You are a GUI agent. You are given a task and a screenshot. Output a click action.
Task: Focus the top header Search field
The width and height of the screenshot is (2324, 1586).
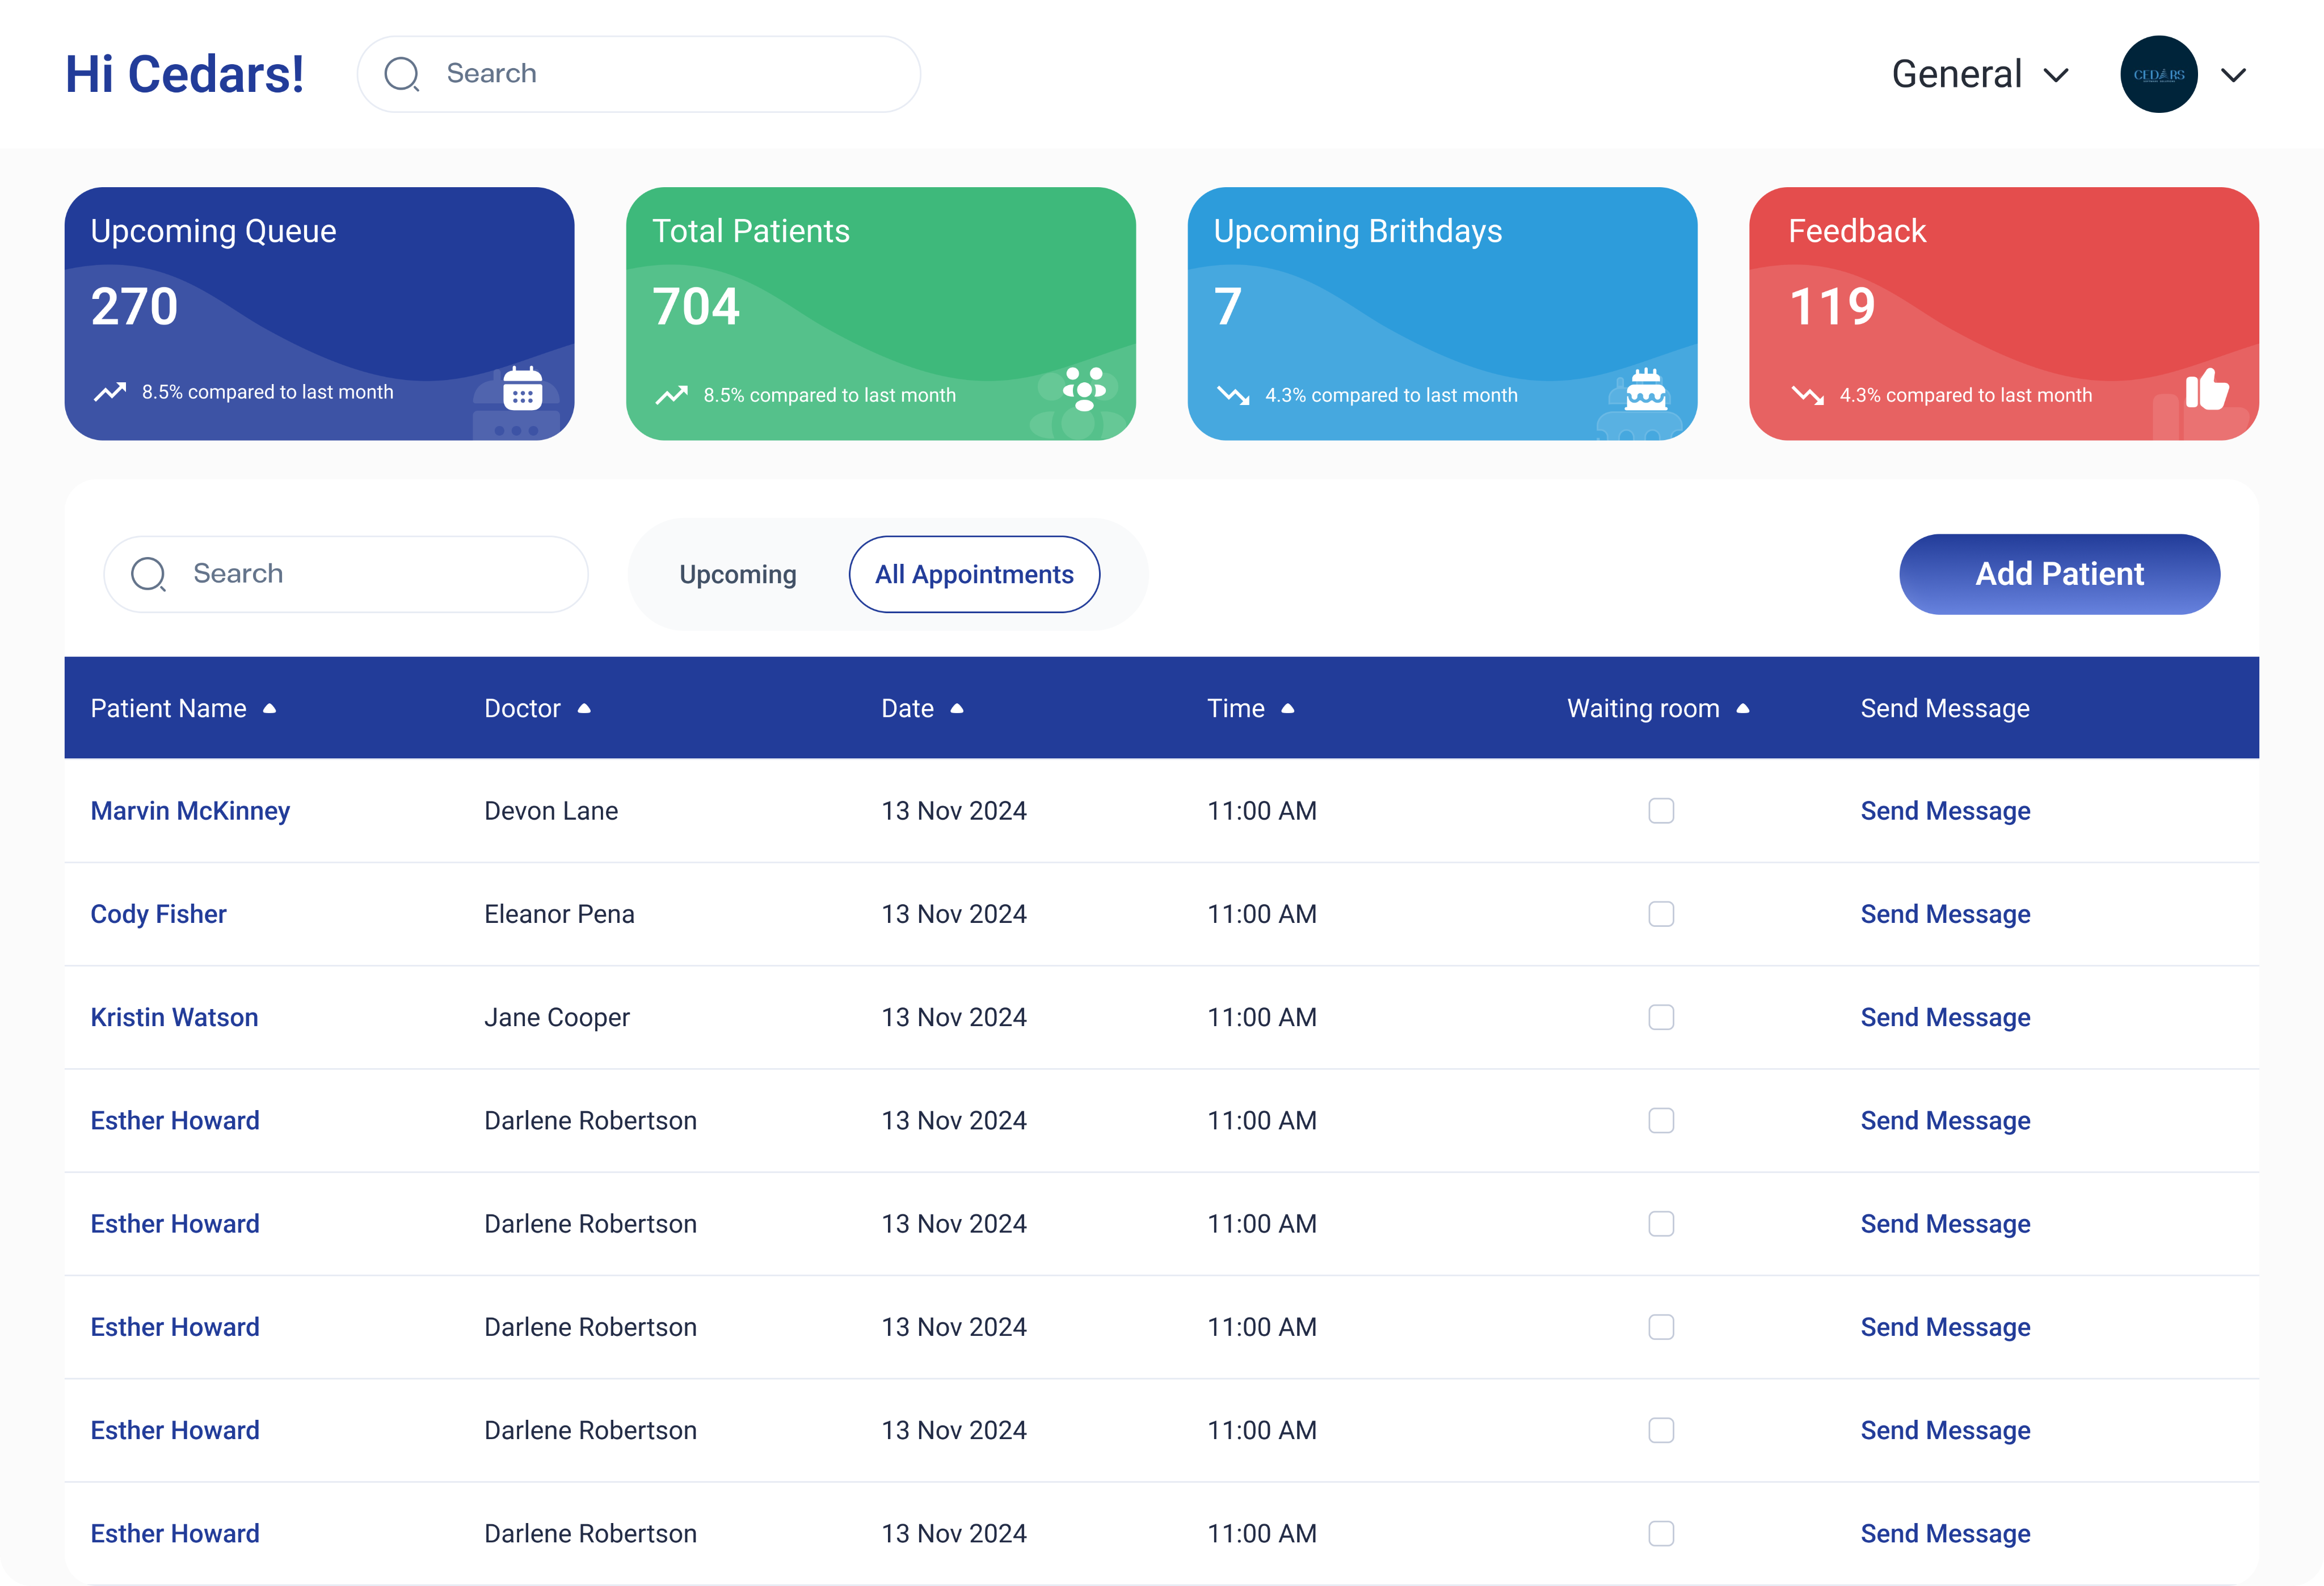click(x=660, y=74)
